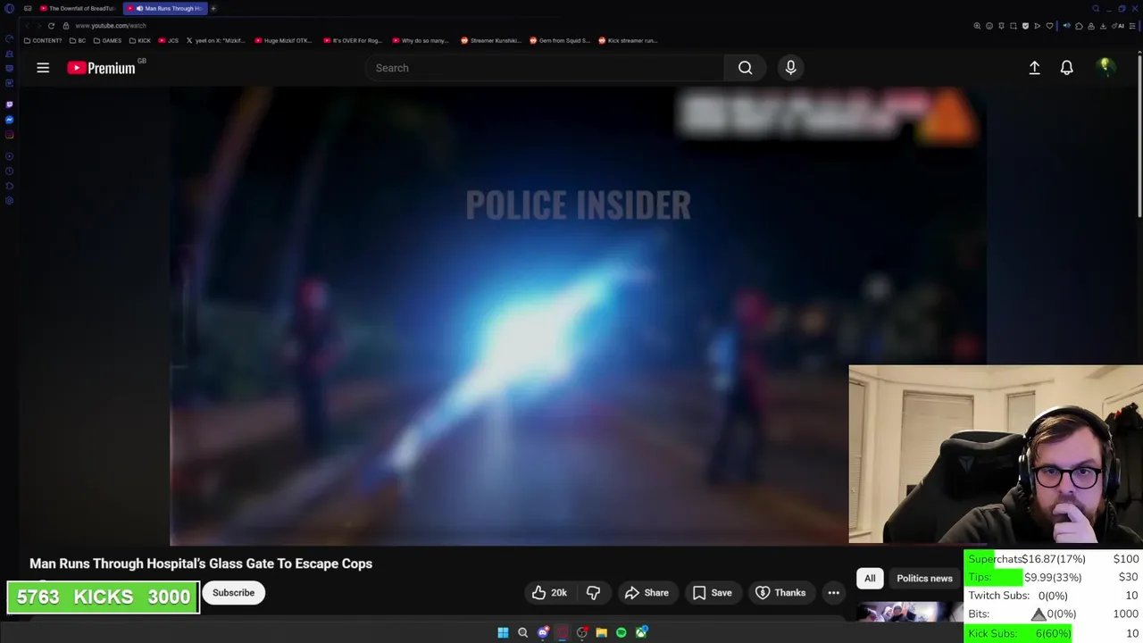Open the GAMES bookmarks folder
This screenshot has width=1143, height=643.
click(x=107, y=40)
